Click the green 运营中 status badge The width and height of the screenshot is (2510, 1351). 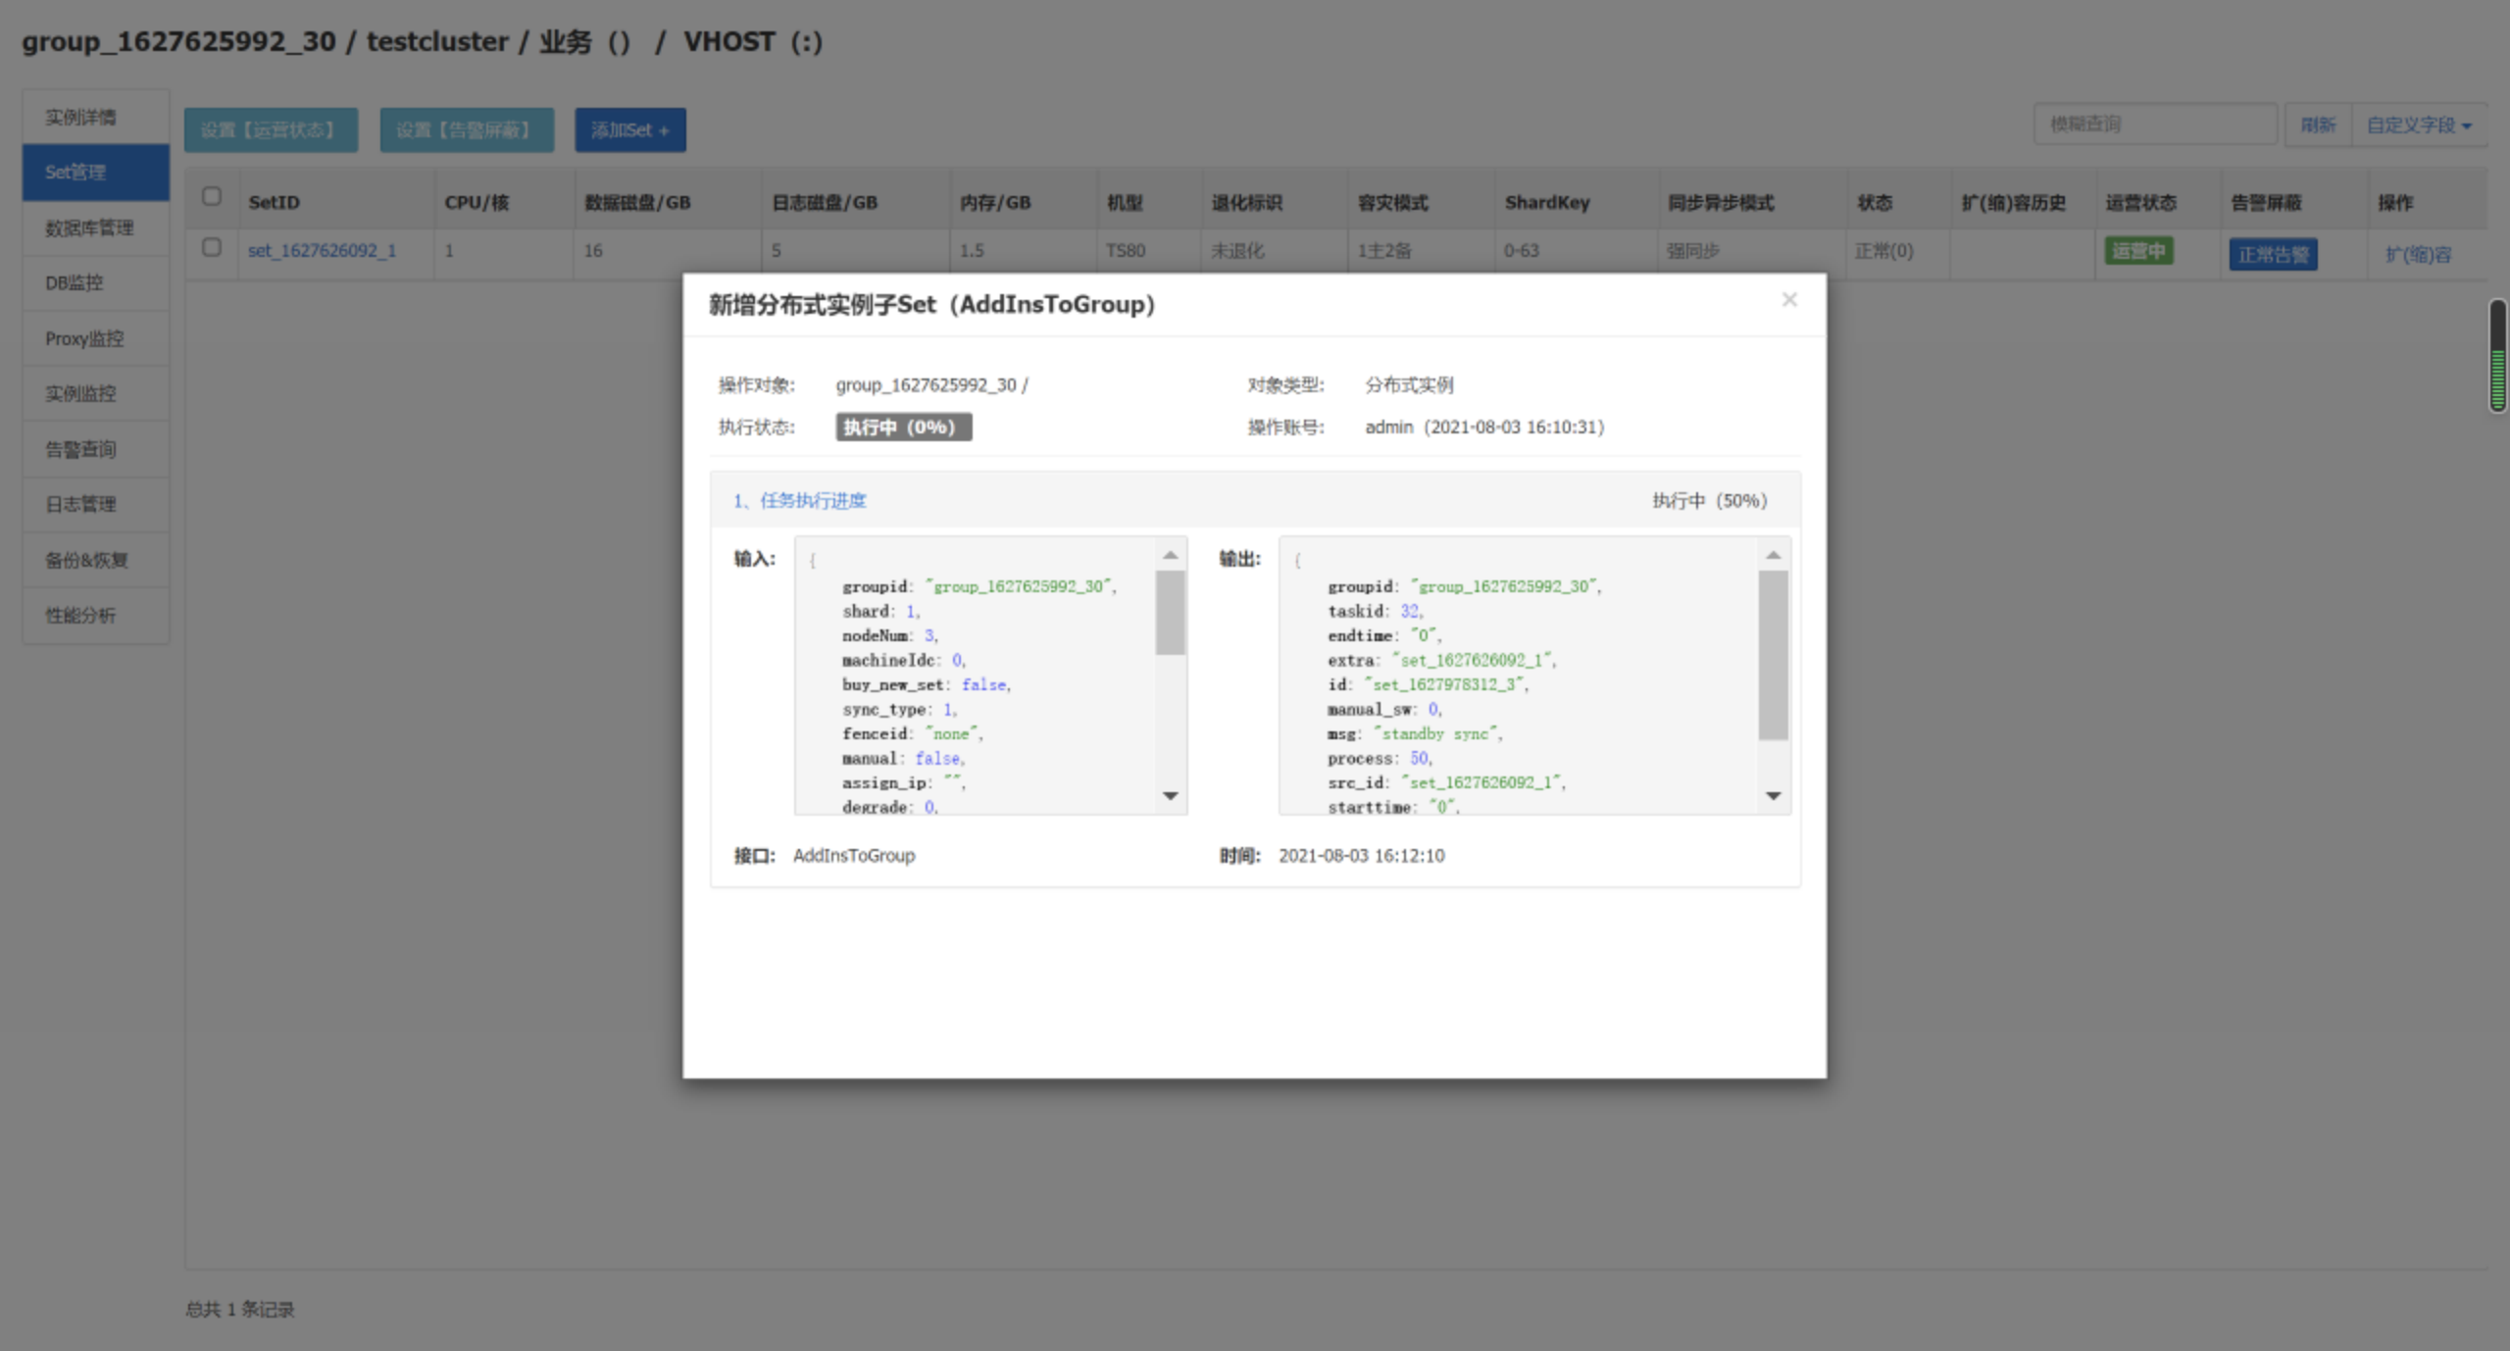click(2137, 252)
